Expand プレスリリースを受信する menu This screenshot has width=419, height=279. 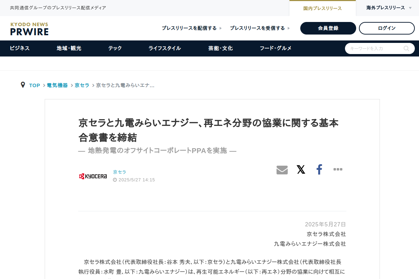(260, 28)
